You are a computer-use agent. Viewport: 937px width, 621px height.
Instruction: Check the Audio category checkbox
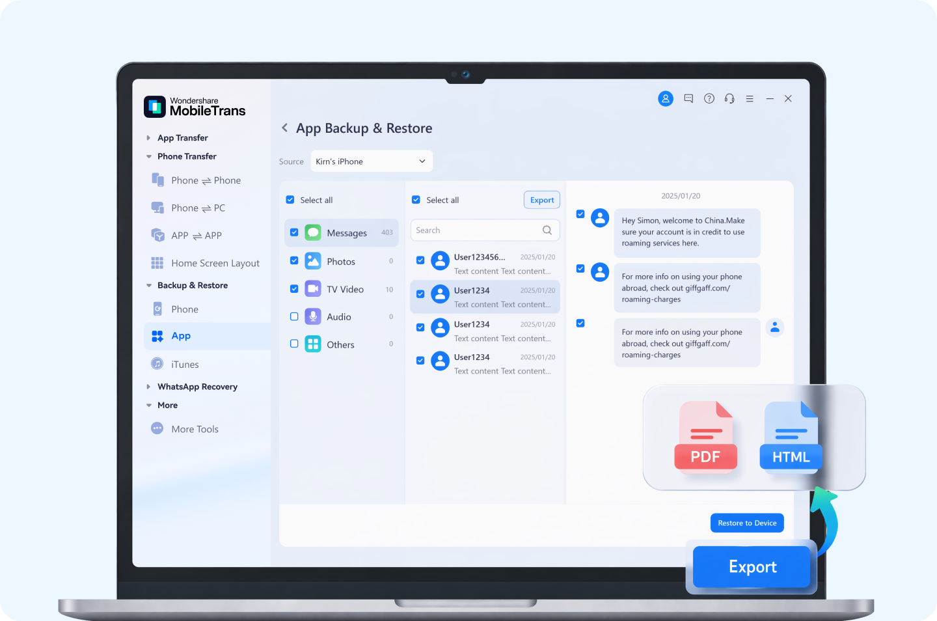point(294,316)
